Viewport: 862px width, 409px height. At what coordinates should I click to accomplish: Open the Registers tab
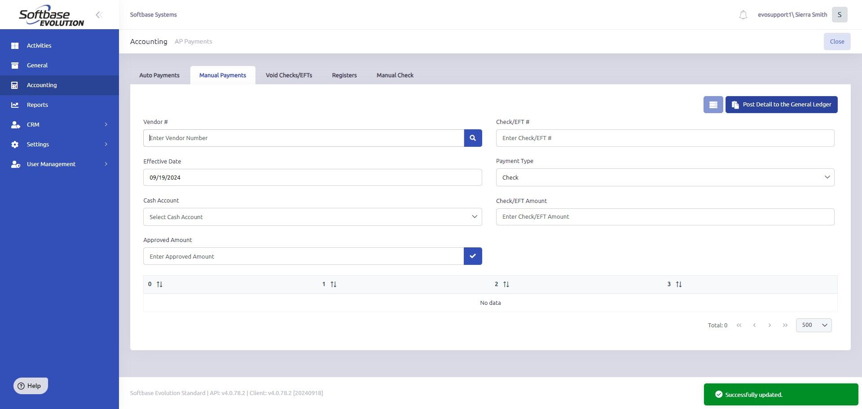tap(344, 75)
